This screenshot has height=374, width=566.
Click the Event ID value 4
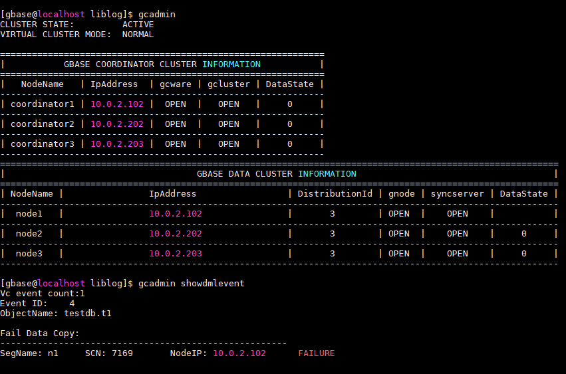72,304
